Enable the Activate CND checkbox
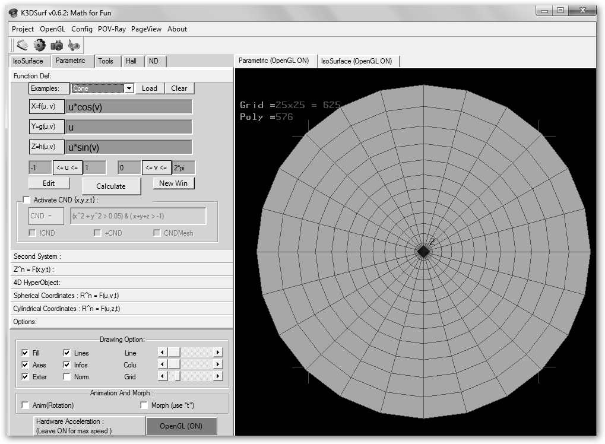 coord(26,200)
